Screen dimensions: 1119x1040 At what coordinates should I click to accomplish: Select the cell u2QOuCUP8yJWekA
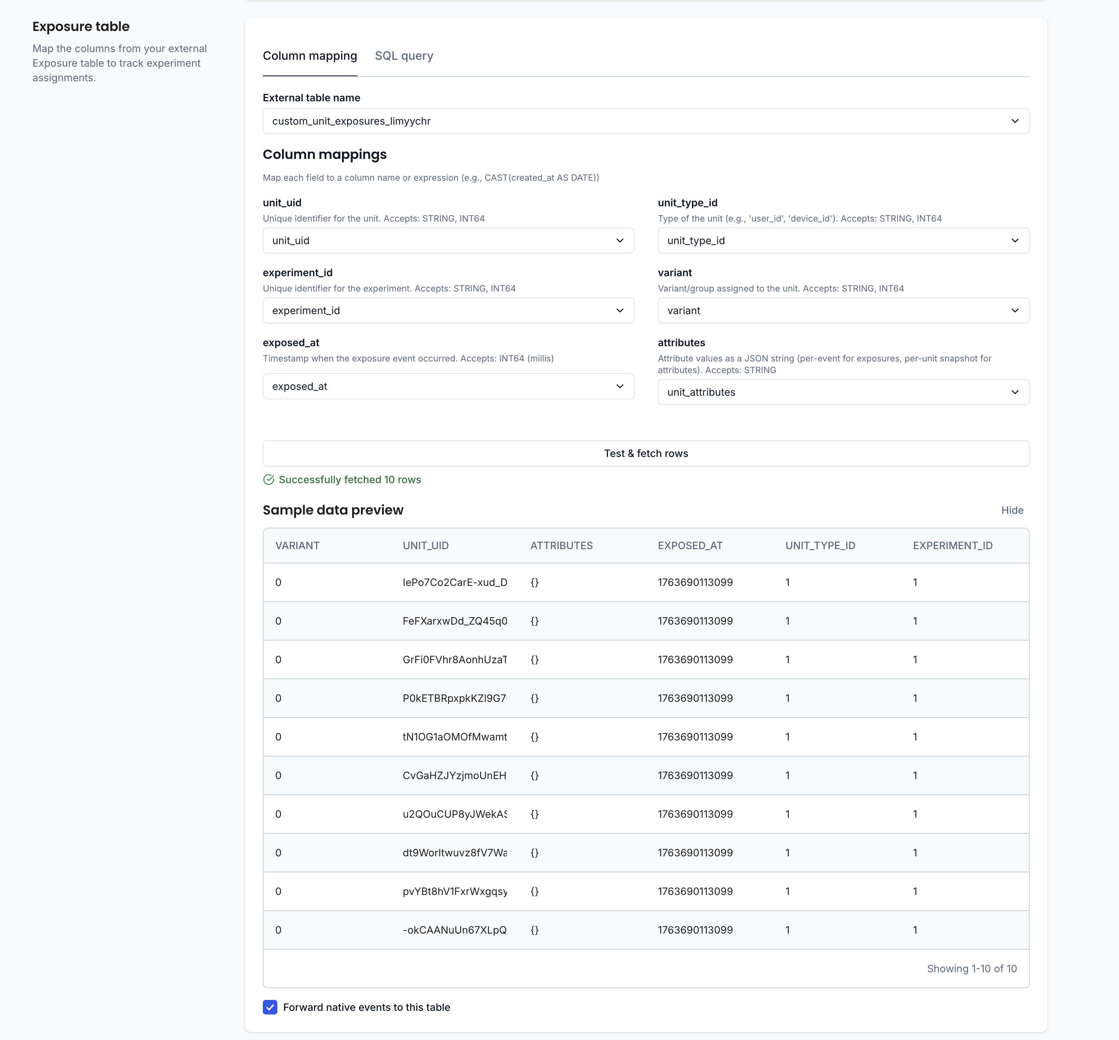(455, 814)
